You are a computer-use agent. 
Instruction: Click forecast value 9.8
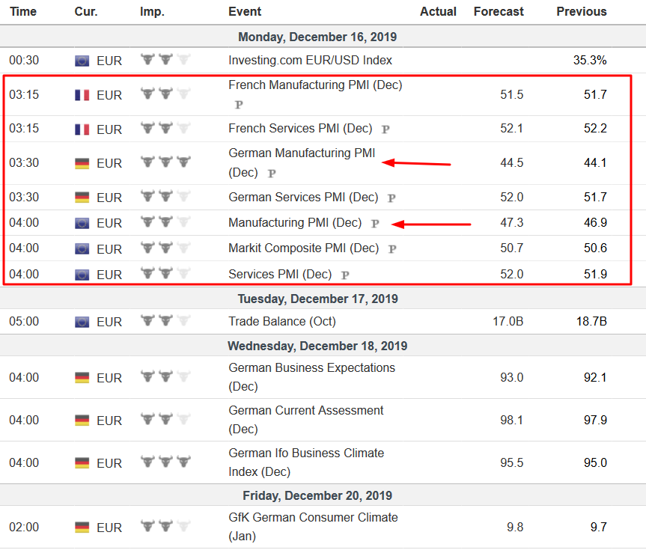[515, 527]
